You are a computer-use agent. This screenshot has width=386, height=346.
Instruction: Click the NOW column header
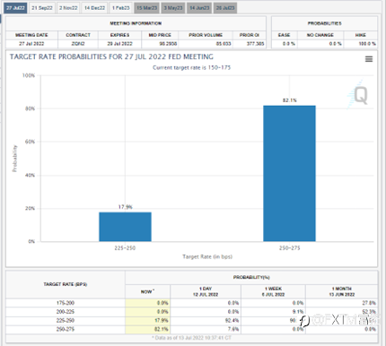point(147,291)
